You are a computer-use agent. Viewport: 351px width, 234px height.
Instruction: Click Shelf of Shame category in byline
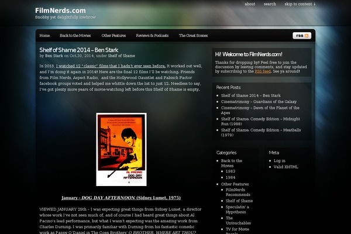121,56
